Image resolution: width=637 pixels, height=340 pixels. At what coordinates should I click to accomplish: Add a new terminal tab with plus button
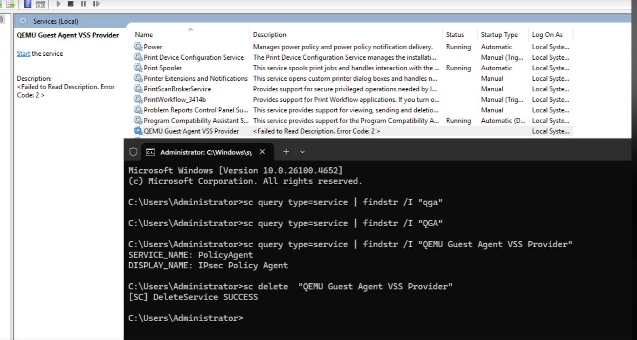point(286,152)
